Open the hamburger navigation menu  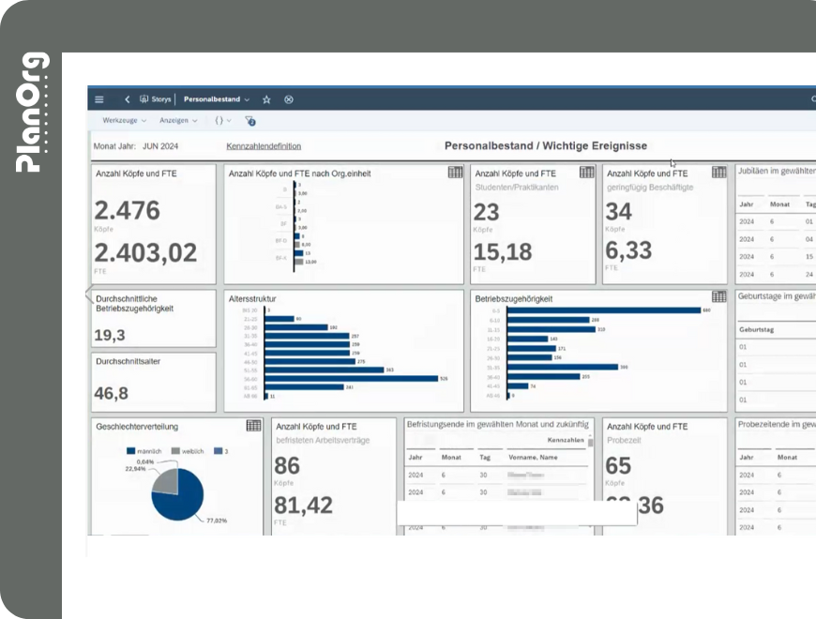tap(99, 99)
